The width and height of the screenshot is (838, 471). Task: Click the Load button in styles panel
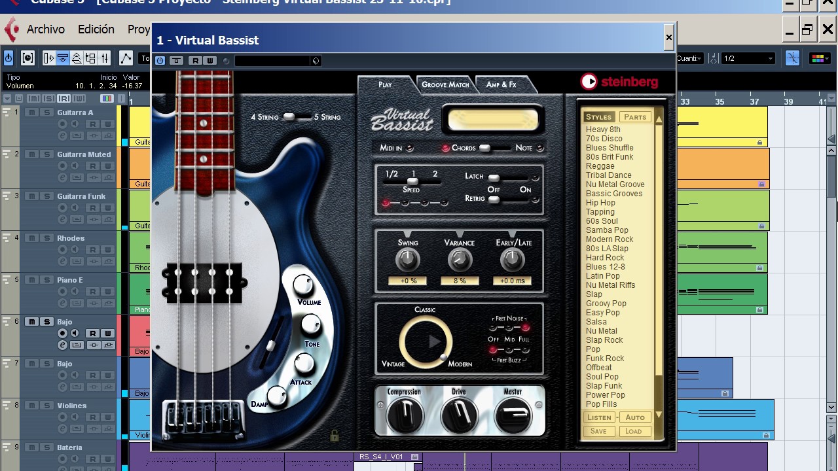coord(634,431)
